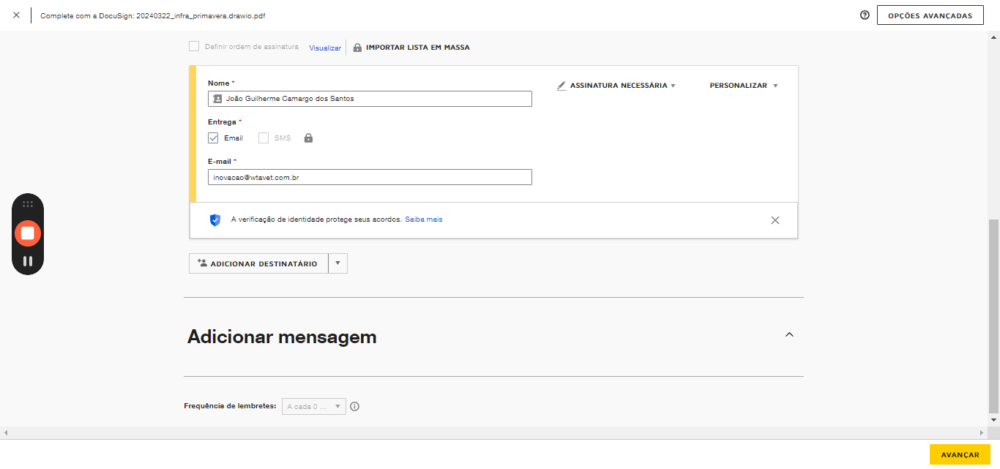1000x469 pixels.
Task: Open the Frequência de lembretes dropdown
Action: 315,406
